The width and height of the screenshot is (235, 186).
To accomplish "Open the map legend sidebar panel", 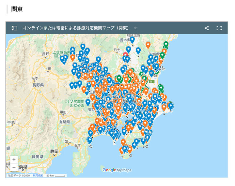I will tap(14, 28).
